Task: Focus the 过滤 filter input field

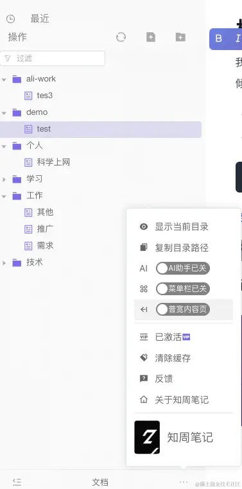Action: [x=53, y=58]
